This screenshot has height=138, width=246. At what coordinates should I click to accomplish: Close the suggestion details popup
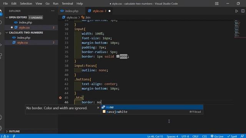pyautogui.click(x=98, y=108)
